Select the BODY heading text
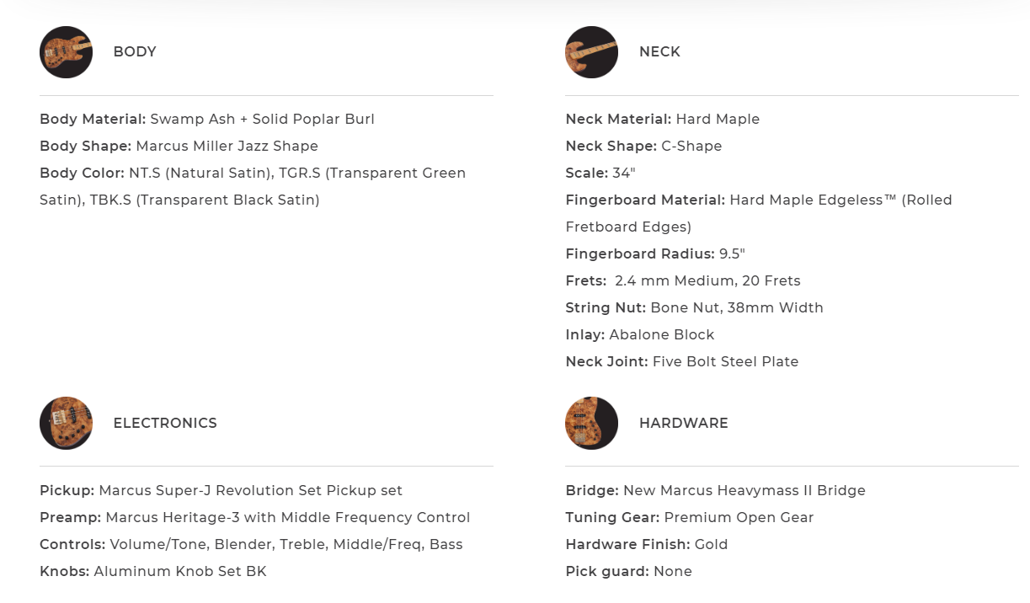Image resolution: width=1030 pixels, height=603 pixels. tap(135, 52)
